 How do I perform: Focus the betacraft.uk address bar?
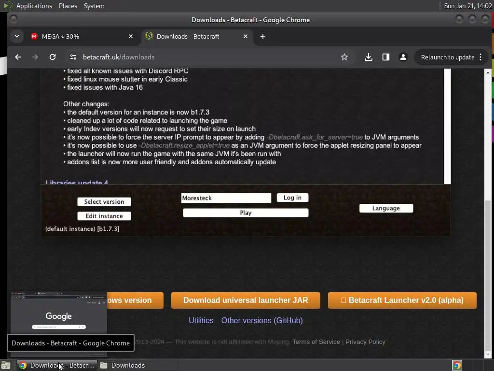208,57
